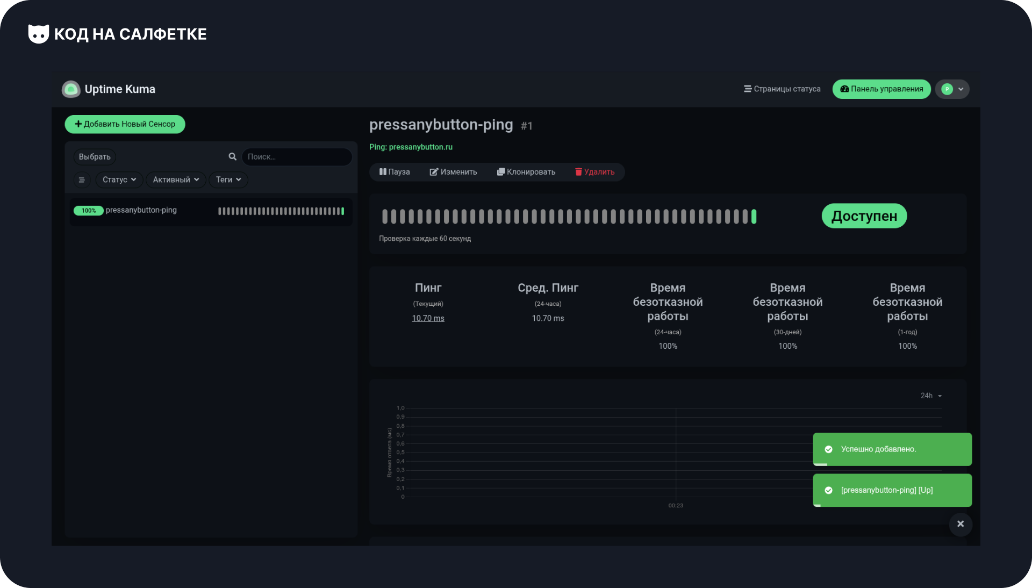1032x588 pixels.
Task: Dismiss the [pressanybutton-ping] [Up] notification
Action: point(892,490)
